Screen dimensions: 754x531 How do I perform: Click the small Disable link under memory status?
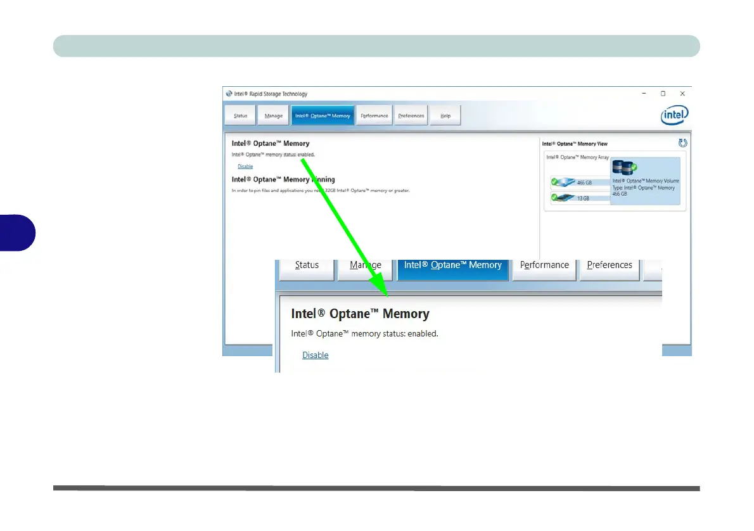245,167
